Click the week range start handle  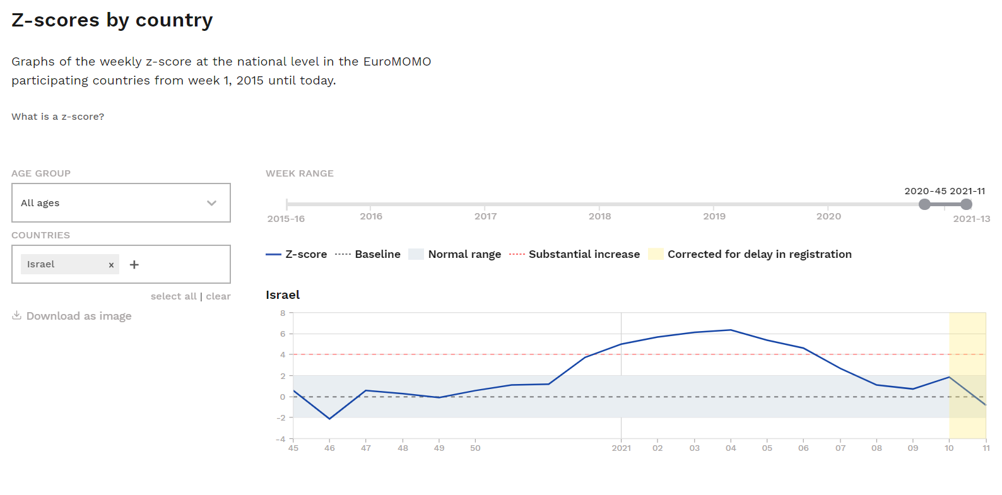click(x=924, y=204)
